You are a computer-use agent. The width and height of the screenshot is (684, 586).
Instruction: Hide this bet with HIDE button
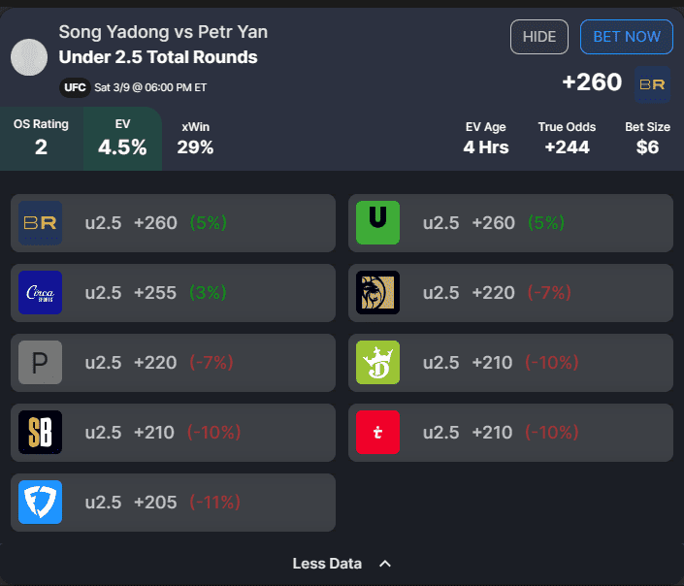(539, 37)
